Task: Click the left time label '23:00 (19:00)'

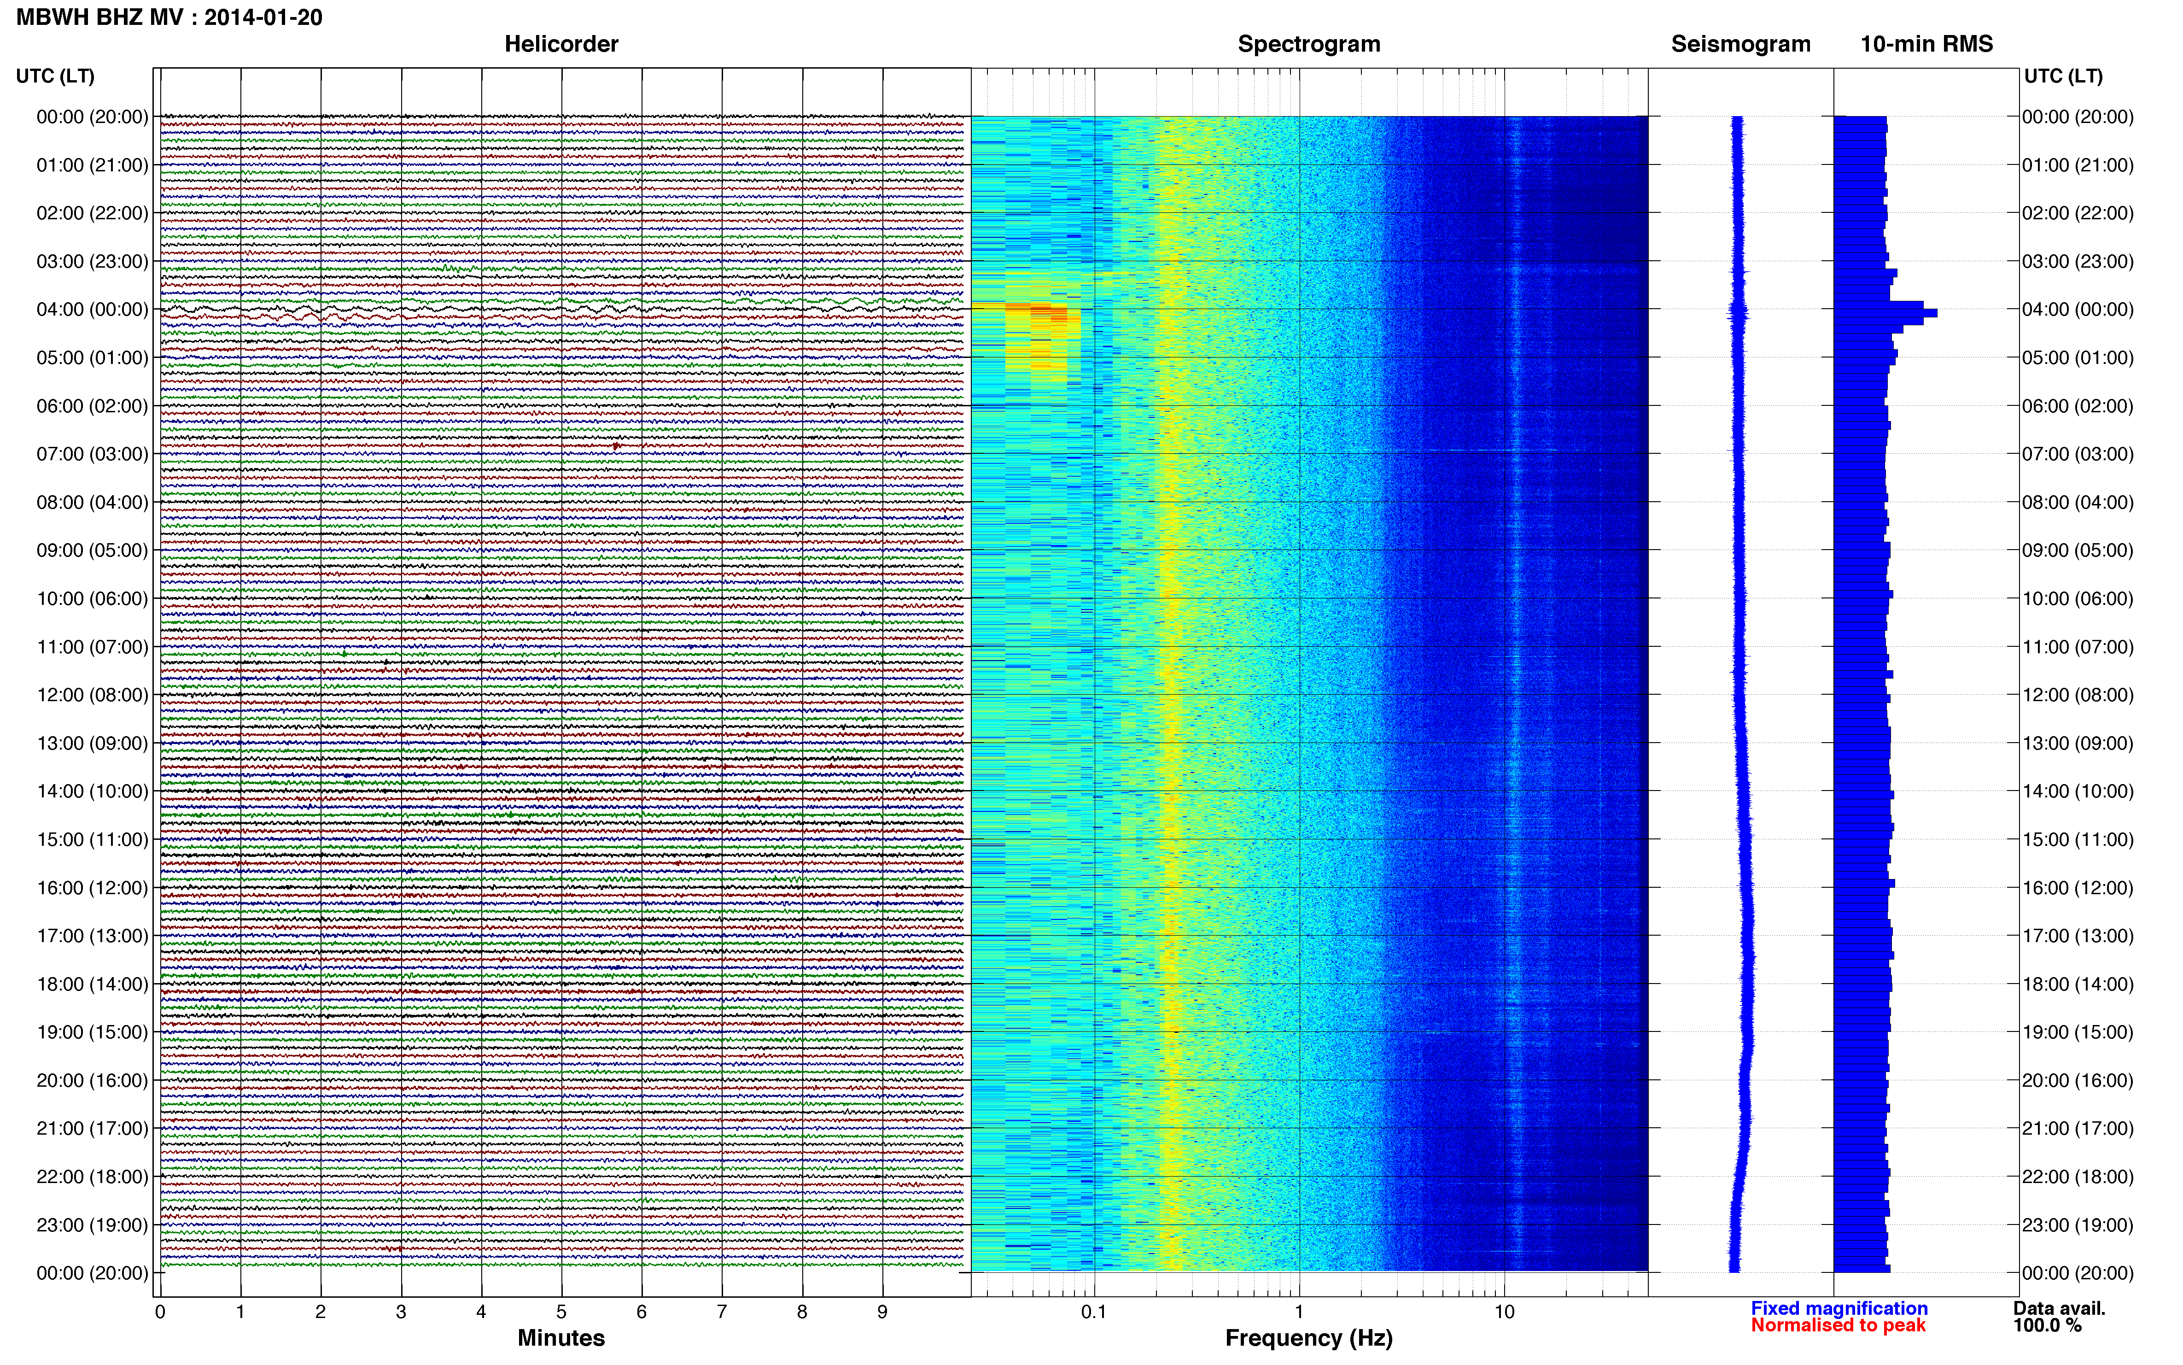Action: click(92, 1225)
